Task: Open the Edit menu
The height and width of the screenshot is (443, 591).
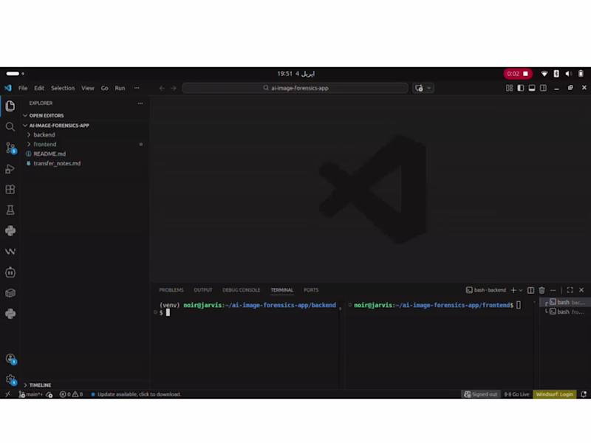Action: click(x=39, y=88)
